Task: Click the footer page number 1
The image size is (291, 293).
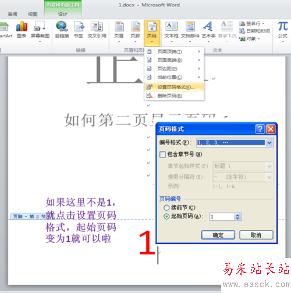Action: pyautogui.click(x=147, y=242)
